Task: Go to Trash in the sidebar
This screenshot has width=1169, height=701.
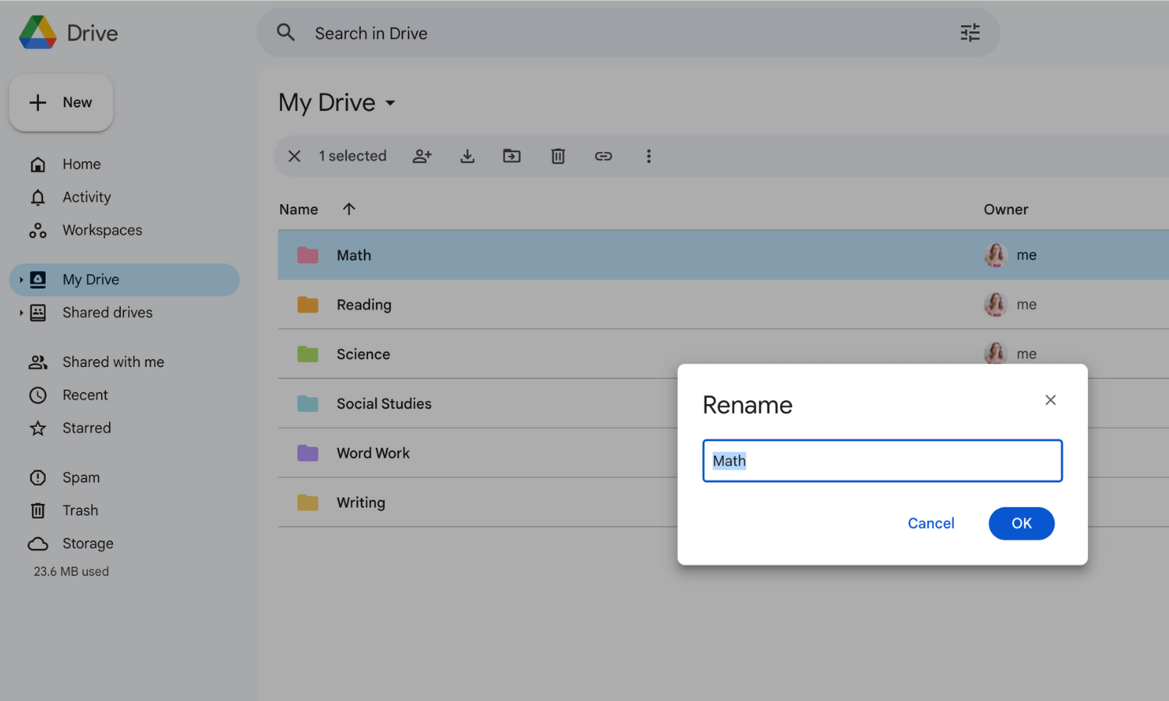Action: (x=80, y=510)
